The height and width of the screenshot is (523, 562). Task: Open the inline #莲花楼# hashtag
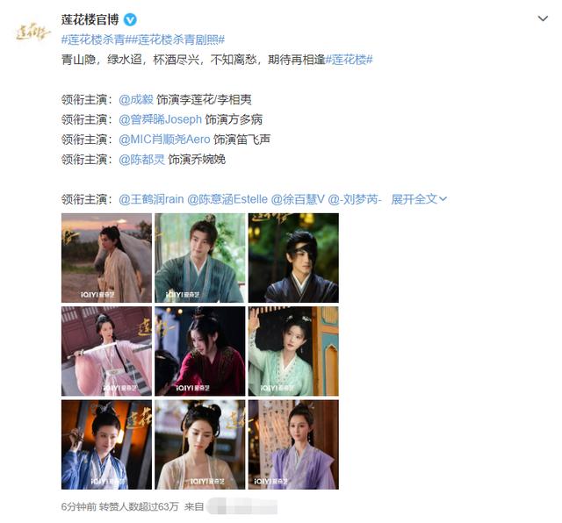click(x=349, y=59)
